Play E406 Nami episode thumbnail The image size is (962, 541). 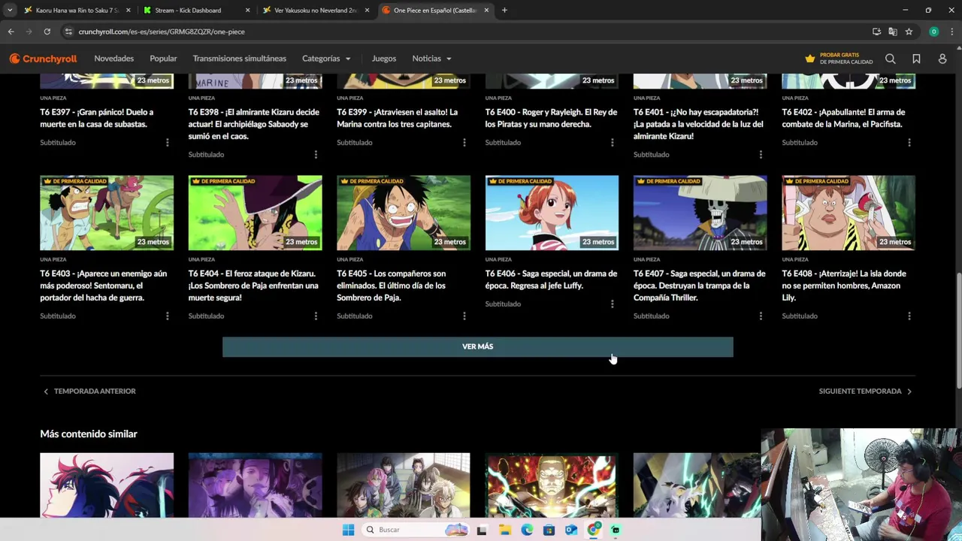tap(552, 213)
